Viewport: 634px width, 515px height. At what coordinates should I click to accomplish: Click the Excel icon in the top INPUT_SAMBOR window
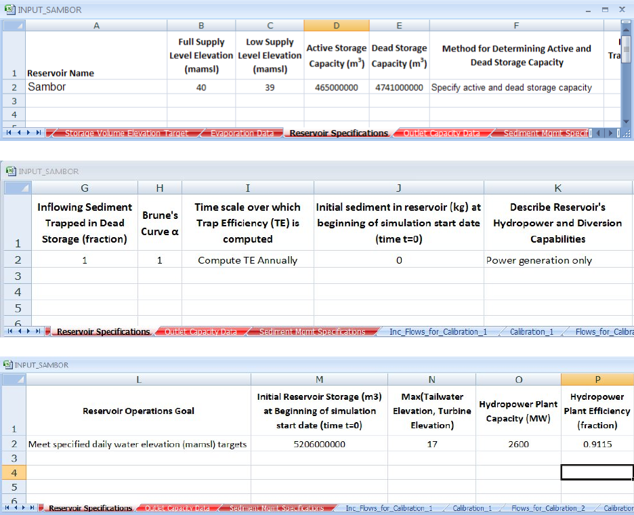click(9, 9)
